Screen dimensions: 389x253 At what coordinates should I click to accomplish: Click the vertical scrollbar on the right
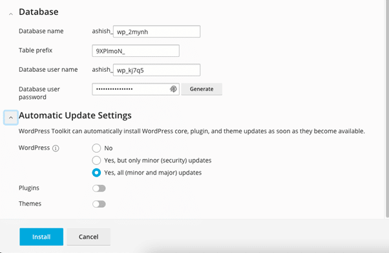(387, 109)
